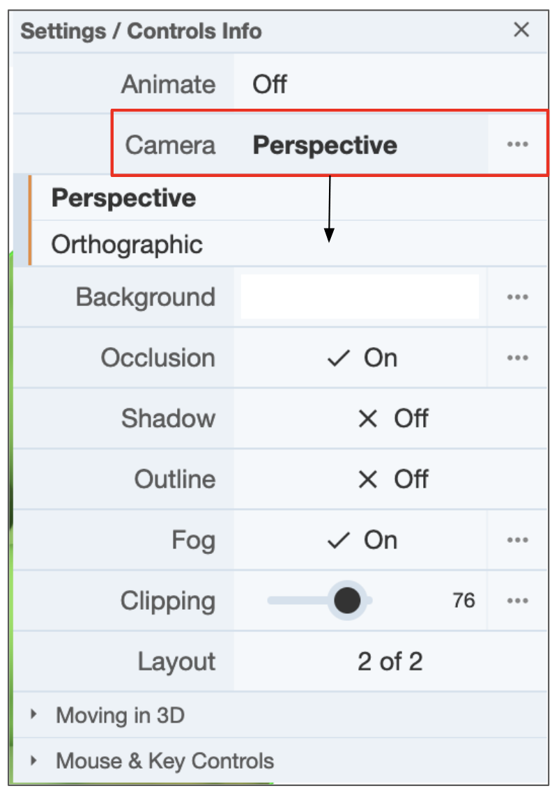
Task: Click the Clipping slider handle
Action: click(346, 600)
